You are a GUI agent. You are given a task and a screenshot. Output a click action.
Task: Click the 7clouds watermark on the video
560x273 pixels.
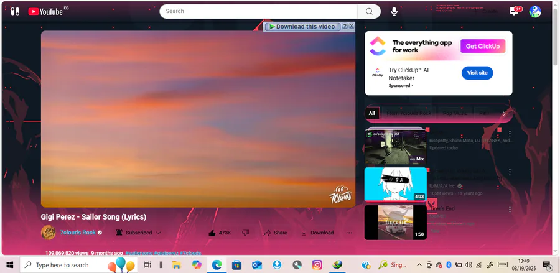[340, 195]
